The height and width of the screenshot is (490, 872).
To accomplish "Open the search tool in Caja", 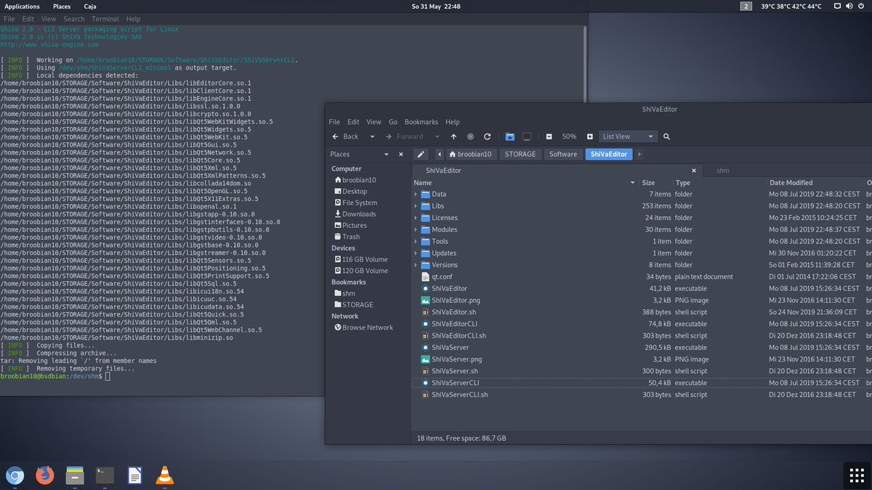I will (x=666, y=136).
